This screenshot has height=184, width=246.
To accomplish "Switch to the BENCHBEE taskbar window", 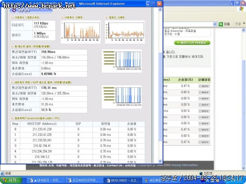I will (x=123, y=181).
